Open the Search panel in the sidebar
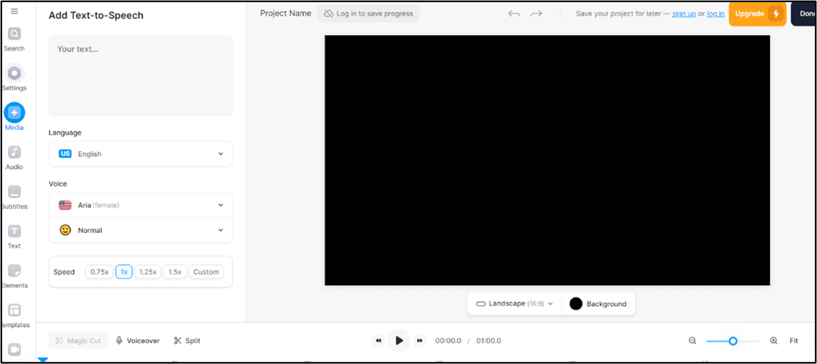The height and width of the screenshot is (364, 817). click(14, 37)
